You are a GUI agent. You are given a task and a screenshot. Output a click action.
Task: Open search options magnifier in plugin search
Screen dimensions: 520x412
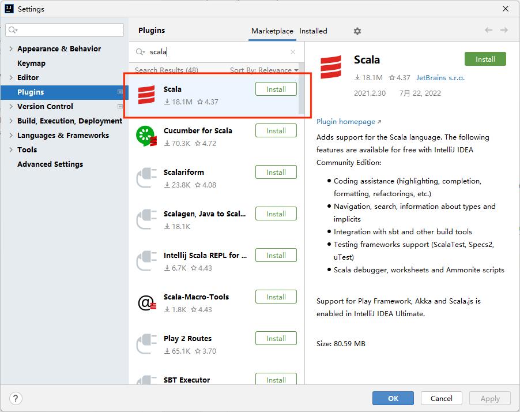[140, 52]
